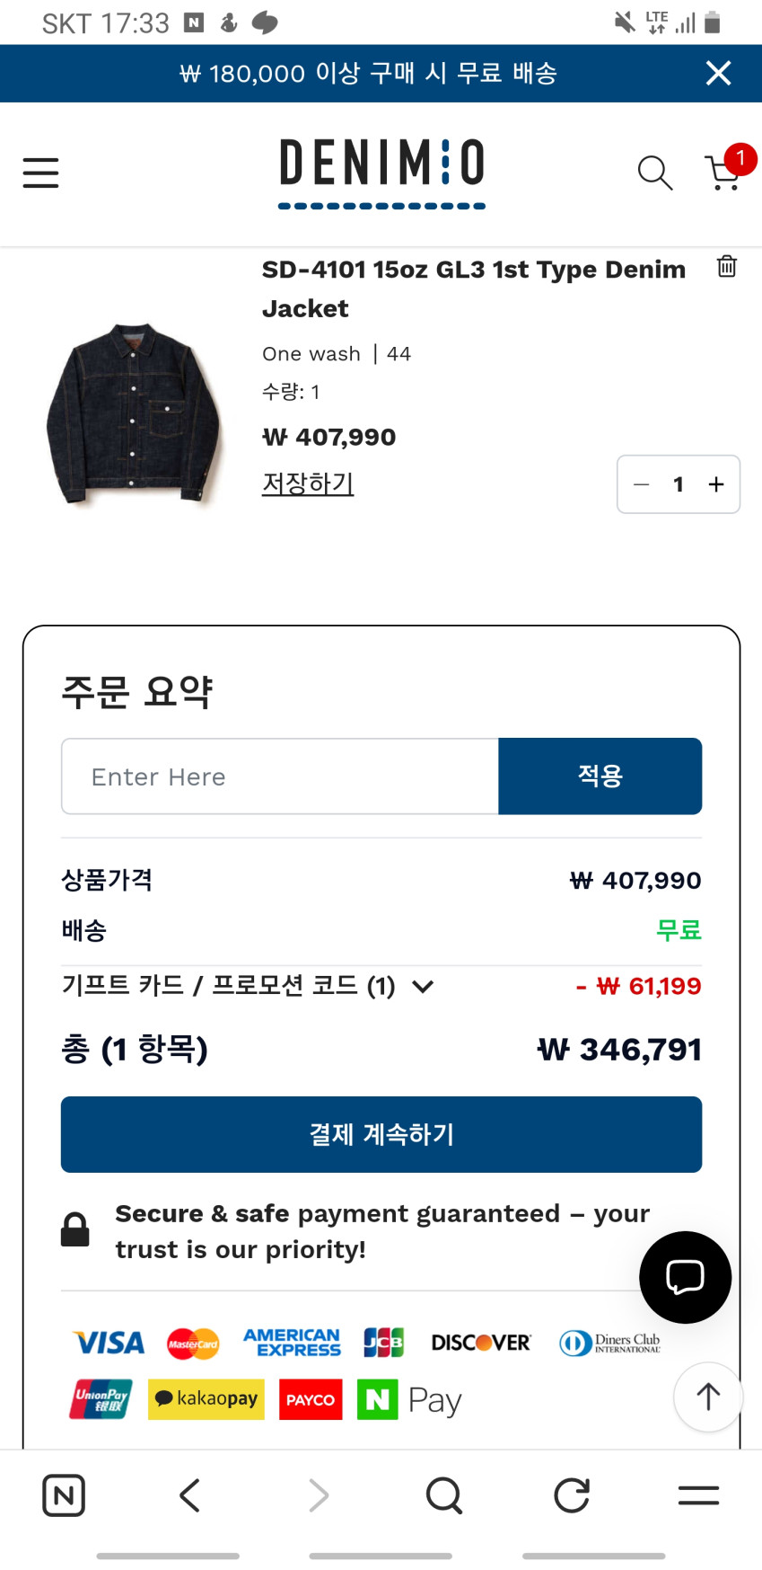Tap the search magnifier icon in header
This screenshot has height=1570, width=762.
tap(654, 173)
